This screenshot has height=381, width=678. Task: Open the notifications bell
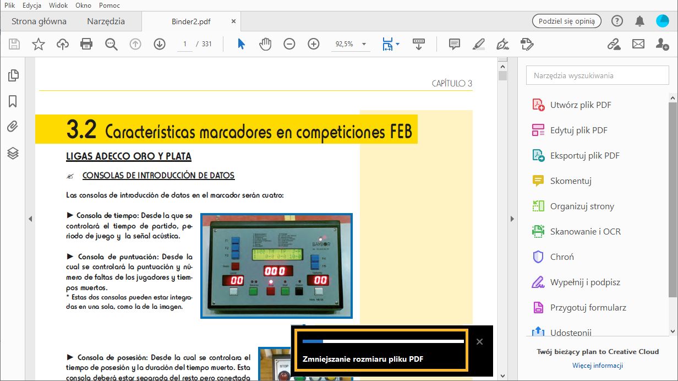(639, 21)
